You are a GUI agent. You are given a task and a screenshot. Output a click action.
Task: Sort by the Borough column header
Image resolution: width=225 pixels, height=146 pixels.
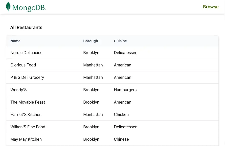[x=91, y=41]
